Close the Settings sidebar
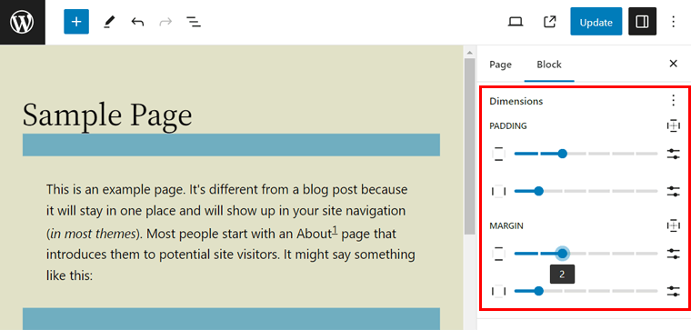The height and width of the screenshot is (330, 691). click(x=673, y=64)
